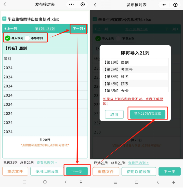This screenshot has height=188, width=183.
Task: Tap right phone navigation back chevron
Action: coord(158,182)
